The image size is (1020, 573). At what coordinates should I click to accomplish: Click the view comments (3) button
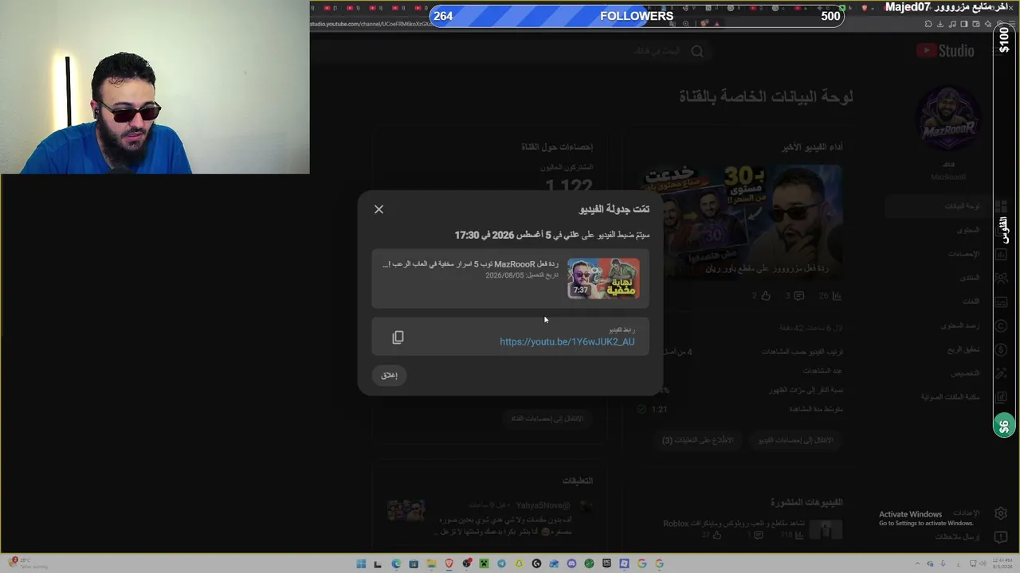point(697,440)
